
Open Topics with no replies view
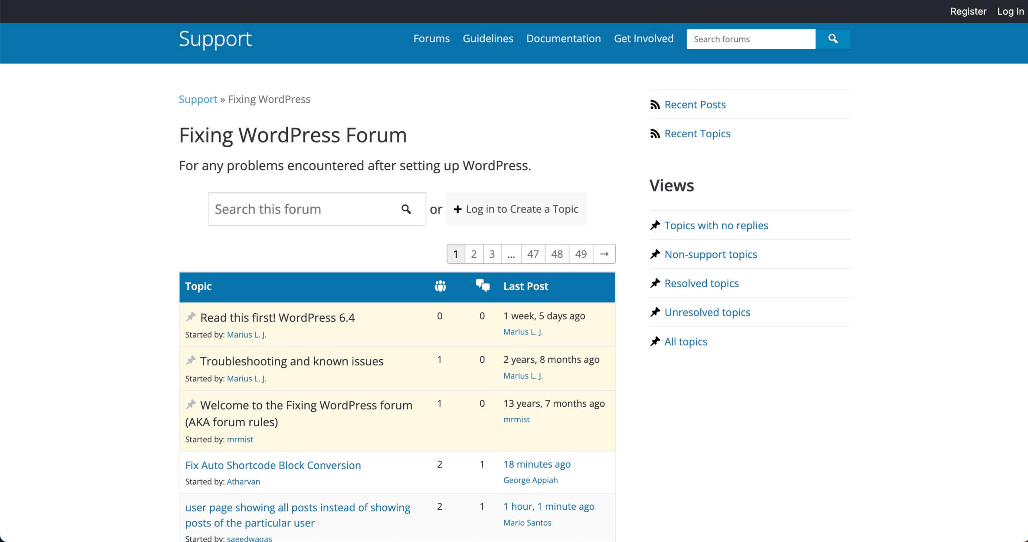tap(716, 225)
